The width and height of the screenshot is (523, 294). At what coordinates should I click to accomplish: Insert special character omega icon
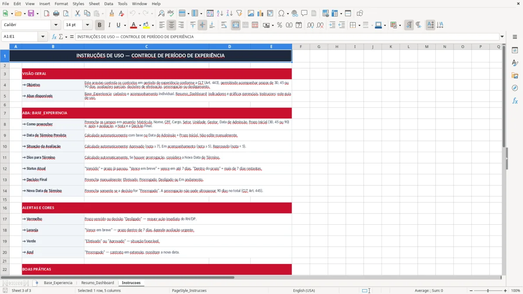tap(281, 14)
